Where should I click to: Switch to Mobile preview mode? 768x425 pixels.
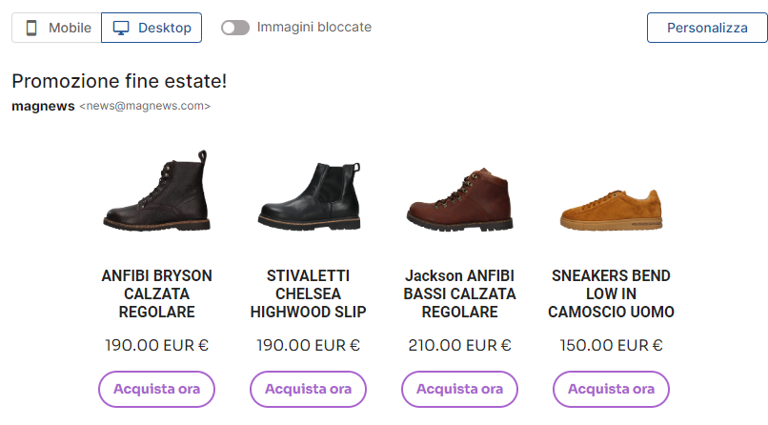pyautogui.click(x=57, y=28)
